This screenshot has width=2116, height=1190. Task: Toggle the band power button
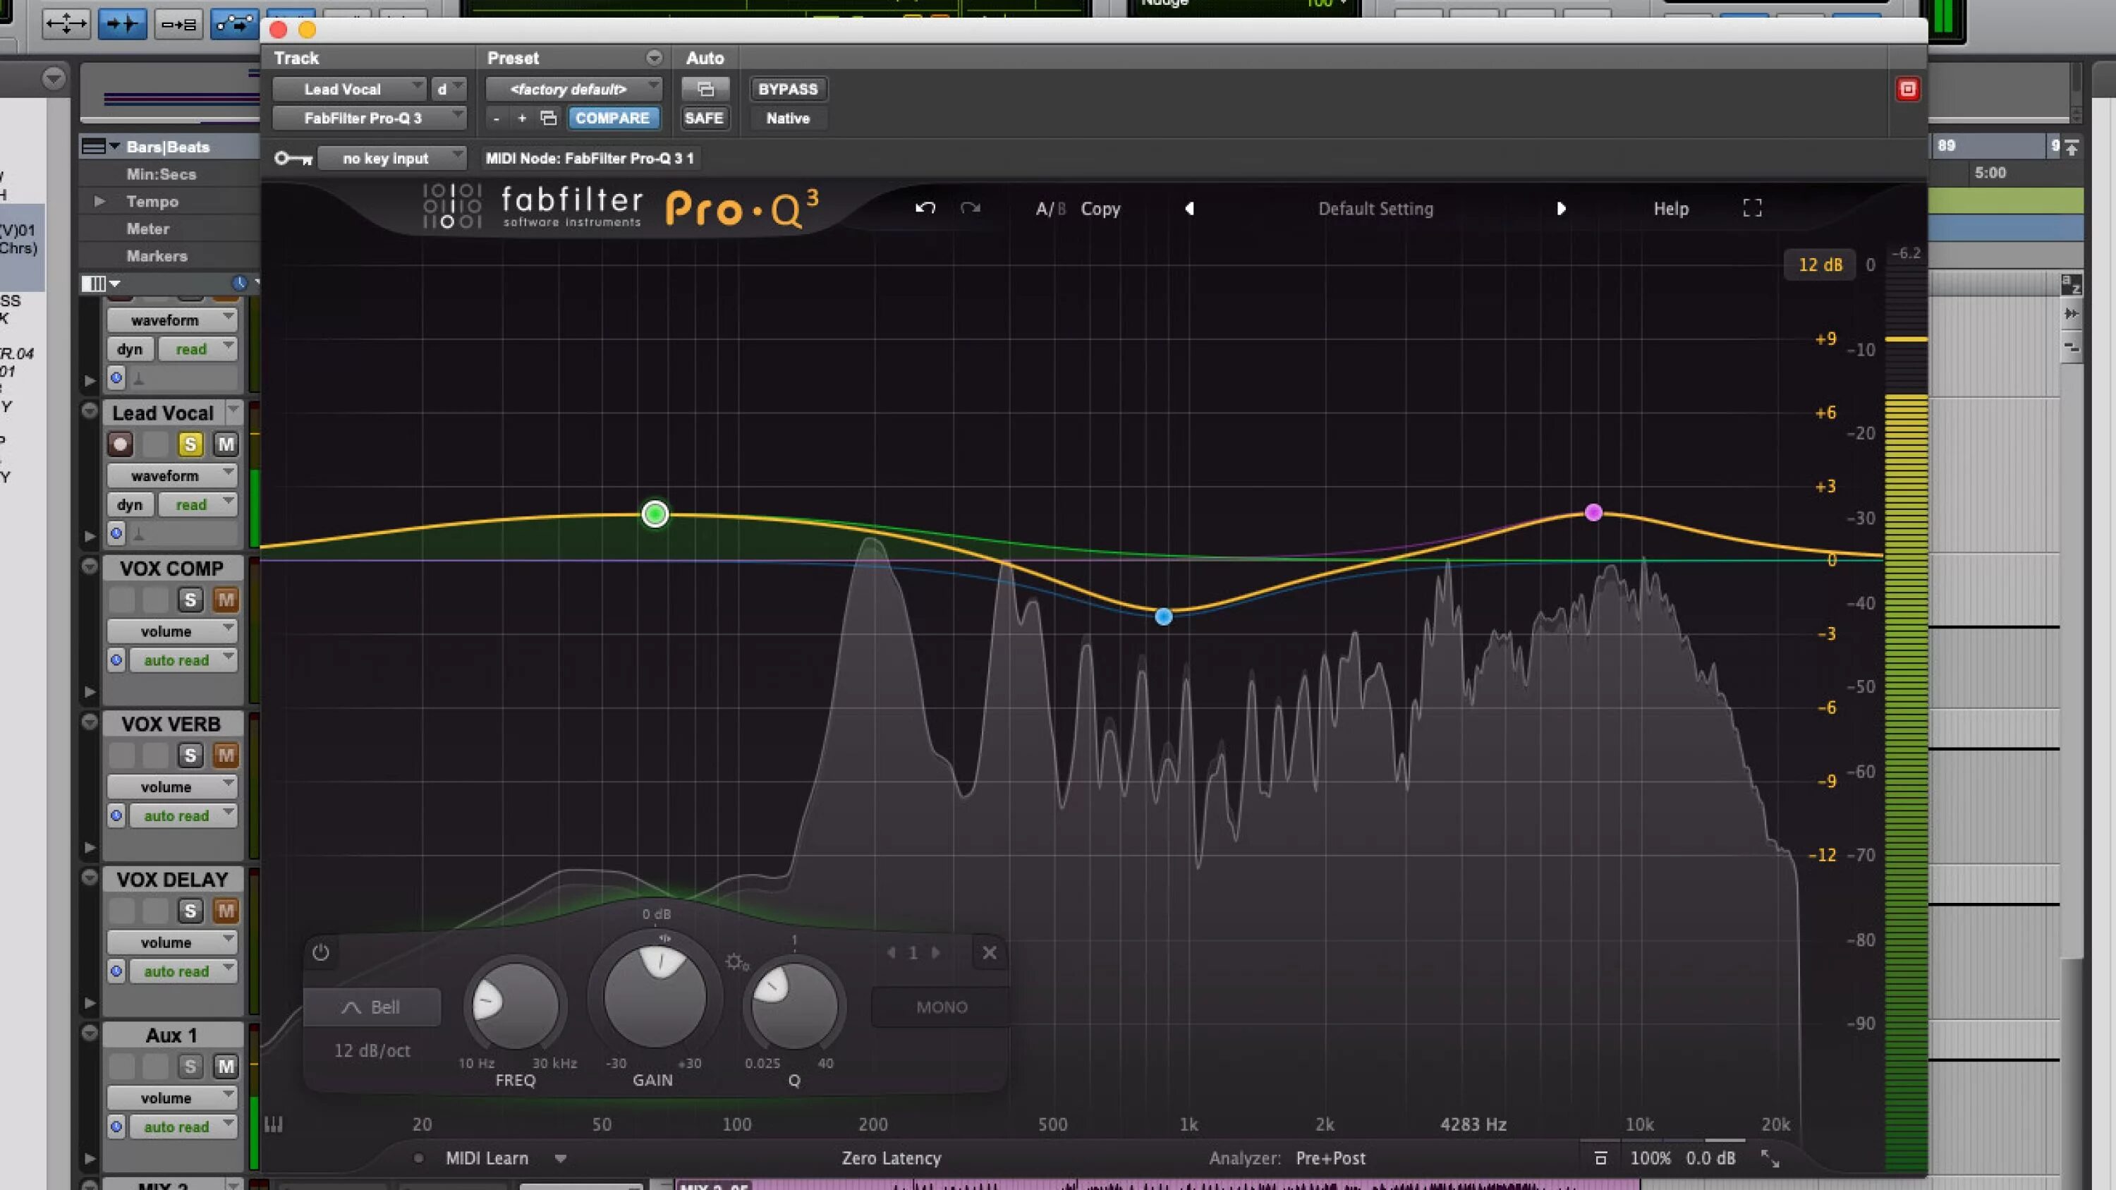tap(320, 953)
